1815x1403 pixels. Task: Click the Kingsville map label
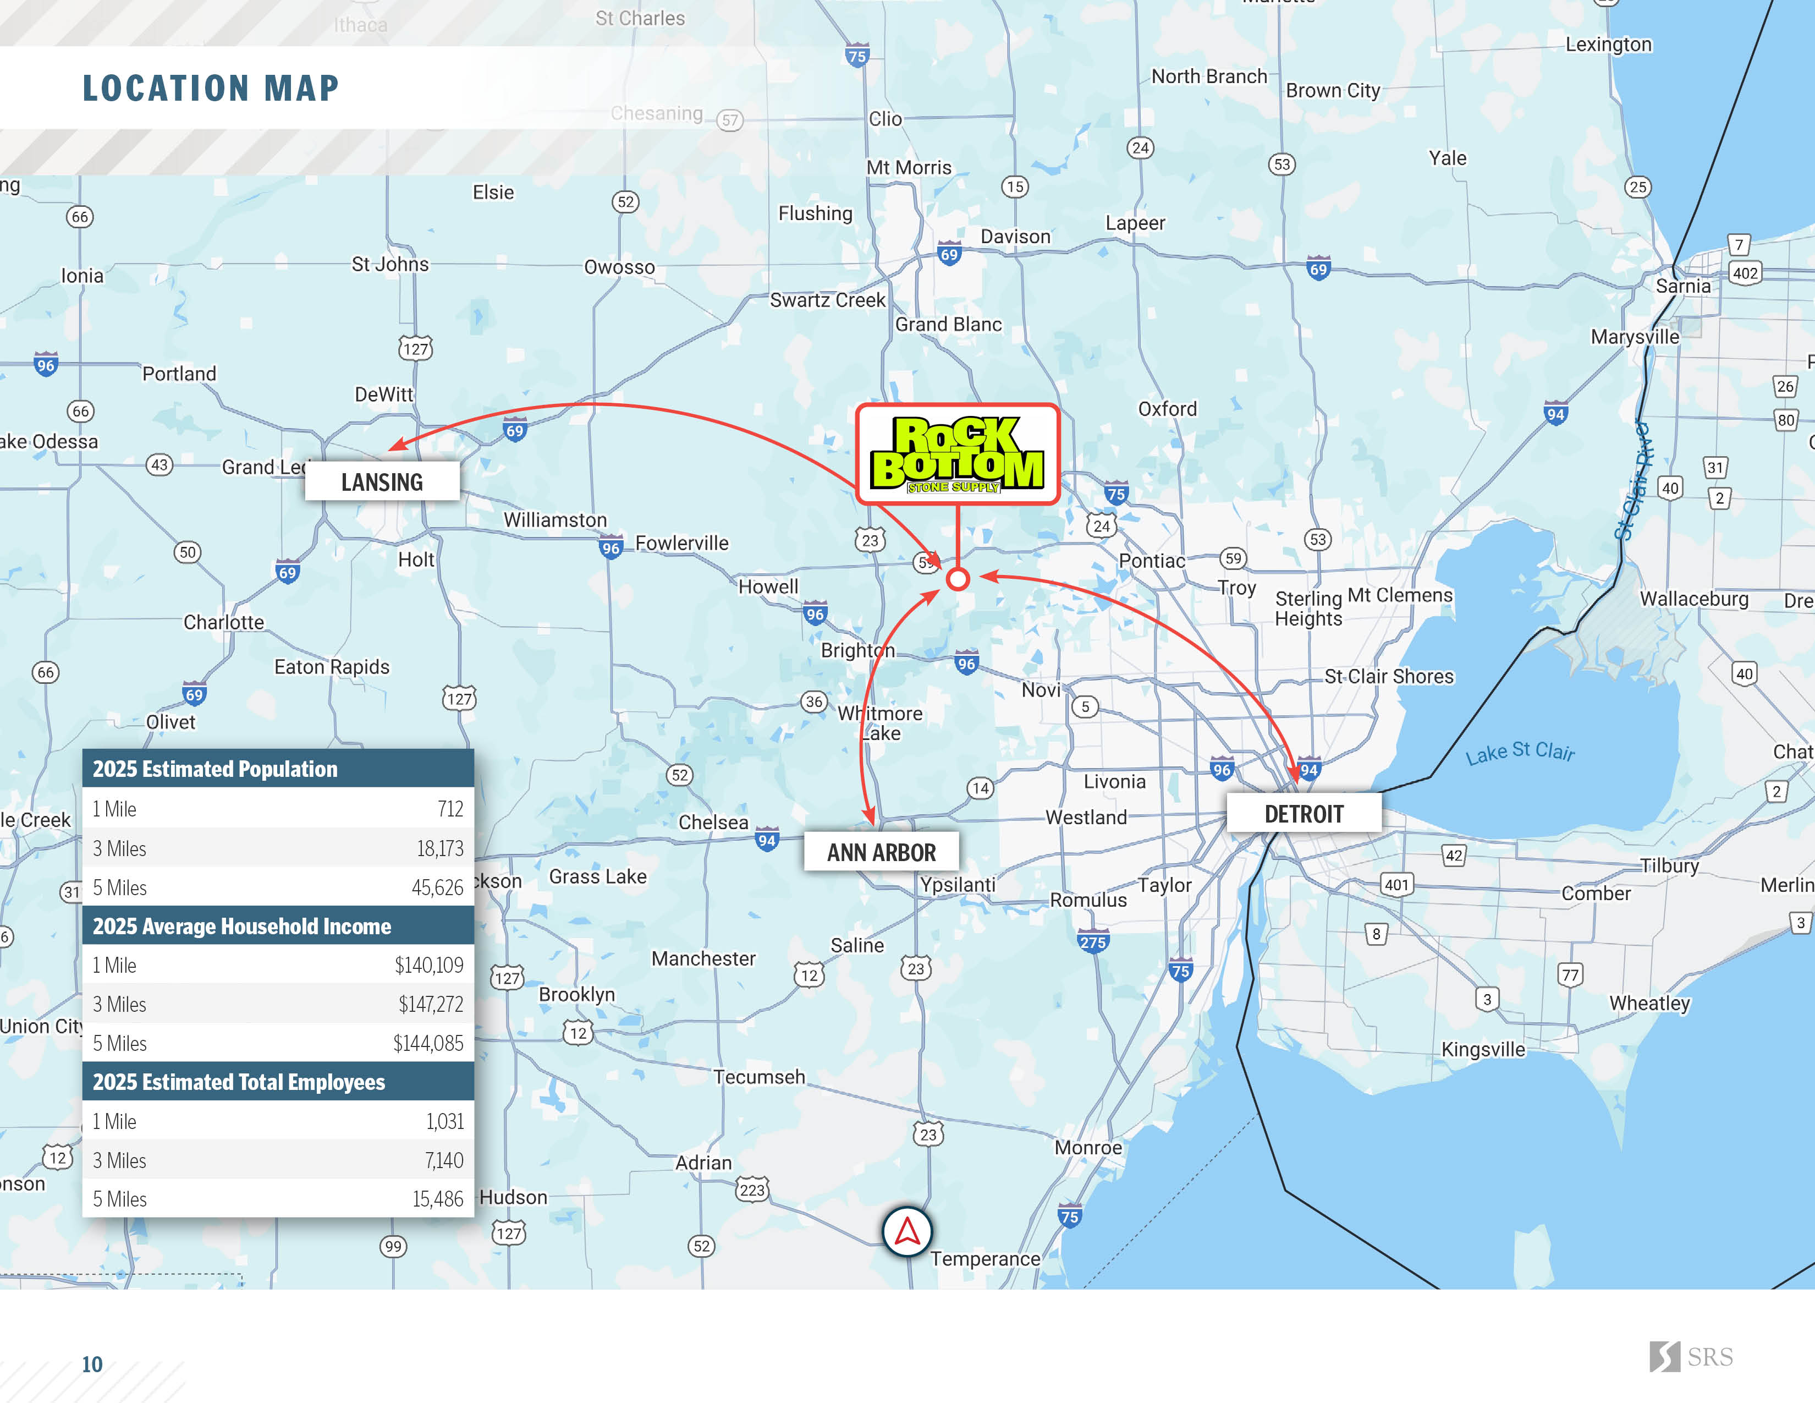[x=1483, y=1049]
